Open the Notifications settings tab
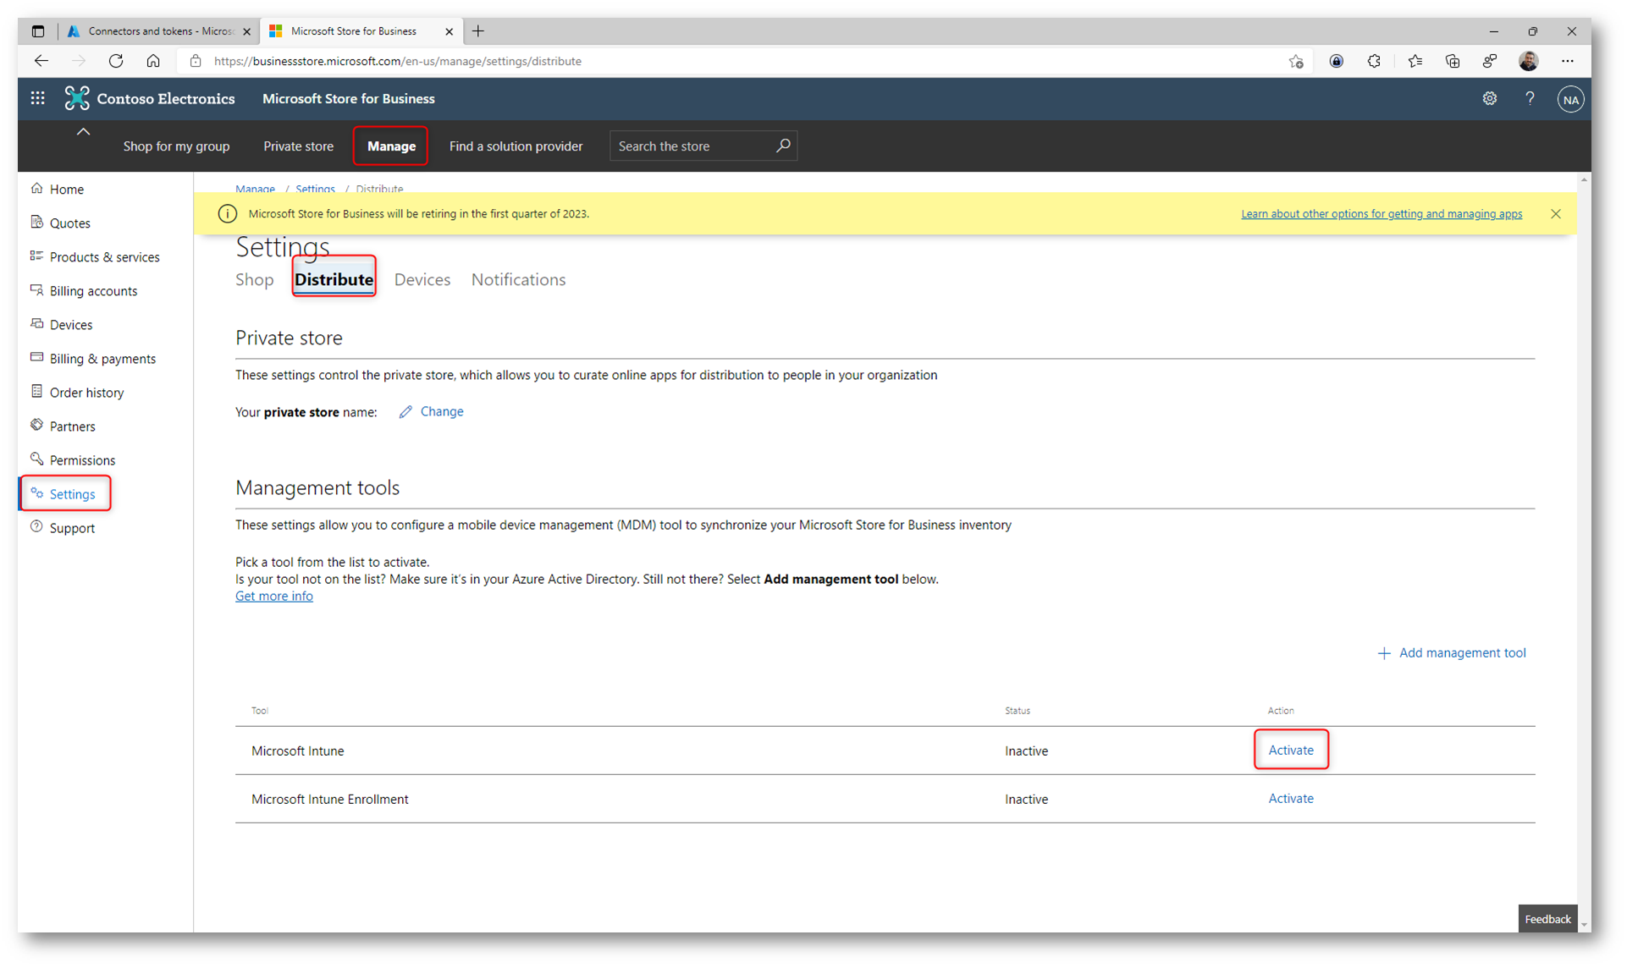The height and width of the screenshot is (968, 1627). pos(518,279)
